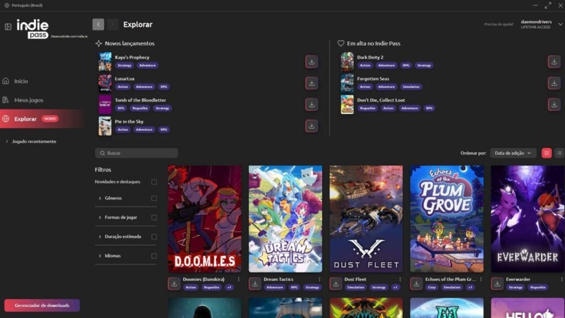565x318 pixels.
Task: Click the Precisa de ajuda? link
Action: [499, 24]
